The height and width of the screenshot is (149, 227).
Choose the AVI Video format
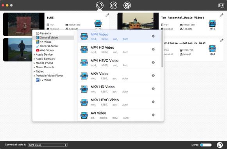[x=119, y=115]
